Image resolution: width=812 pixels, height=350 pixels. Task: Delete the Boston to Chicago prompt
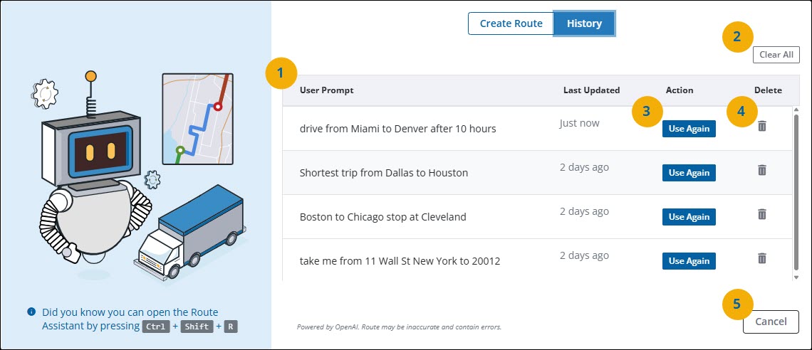(x=761, y=214)
